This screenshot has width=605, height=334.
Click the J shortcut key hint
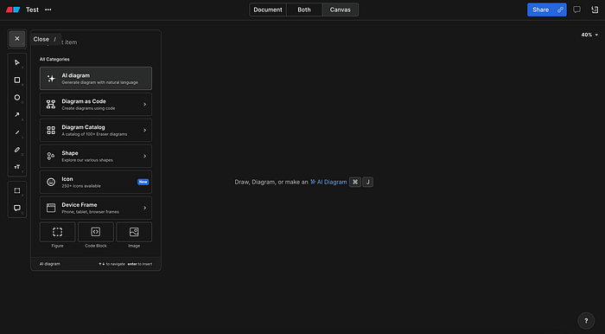[367, 182]
